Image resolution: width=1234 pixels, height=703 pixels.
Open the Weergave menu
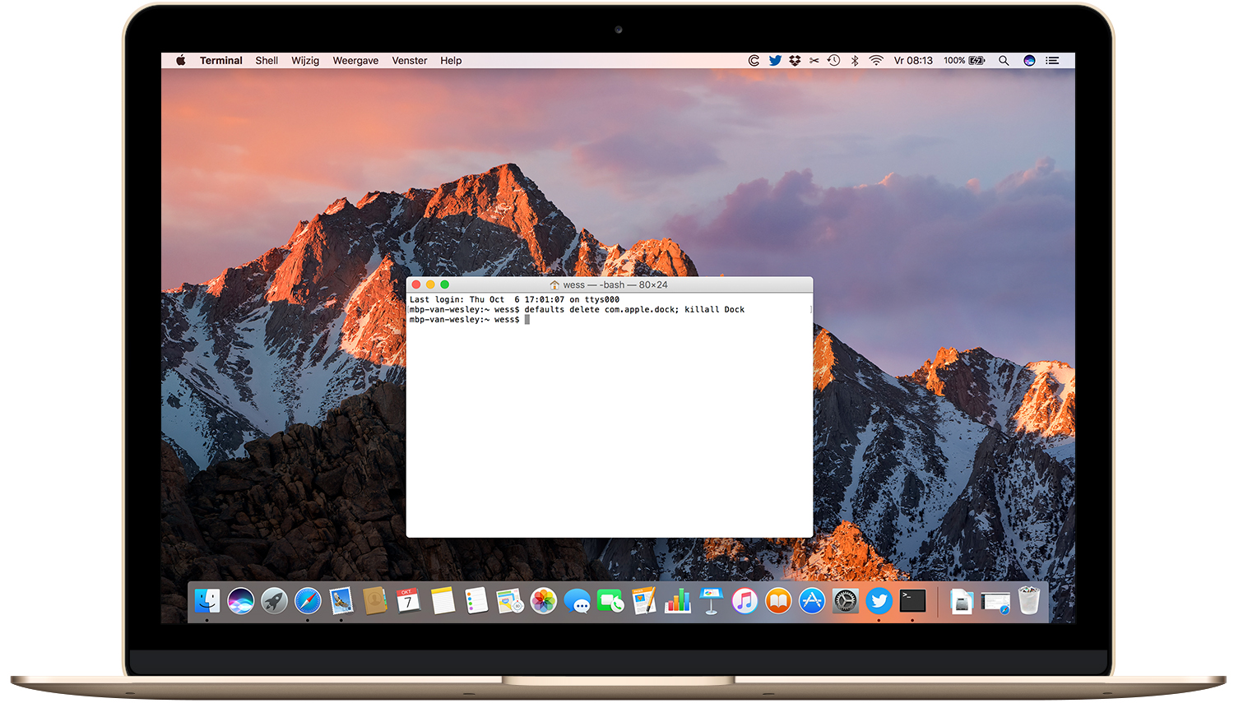(x=355, y=60)
